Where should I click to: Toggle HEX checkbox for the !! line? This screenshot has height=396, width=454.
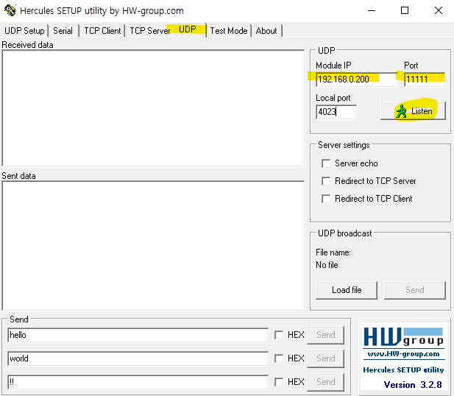pos(279,382)
